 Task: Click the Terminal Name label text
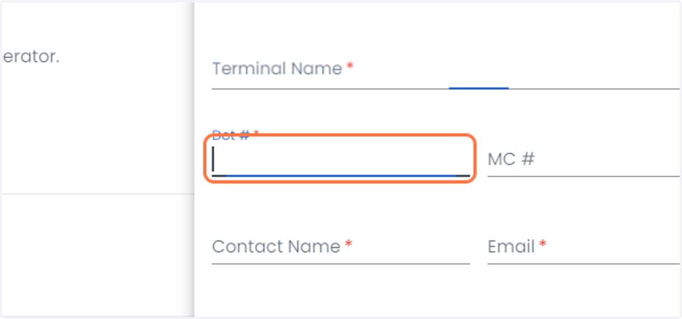277,69
